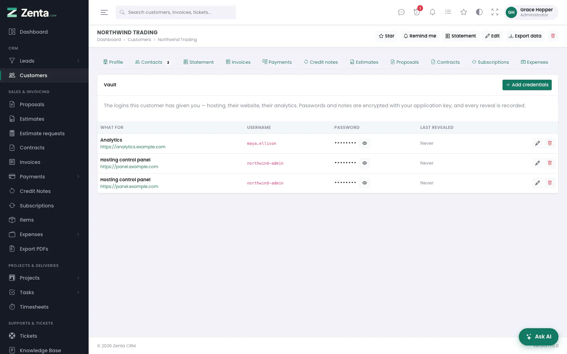567x354 pixels.
Task: Expand the Projects sidebar submenu
Action: click(78, 278)
